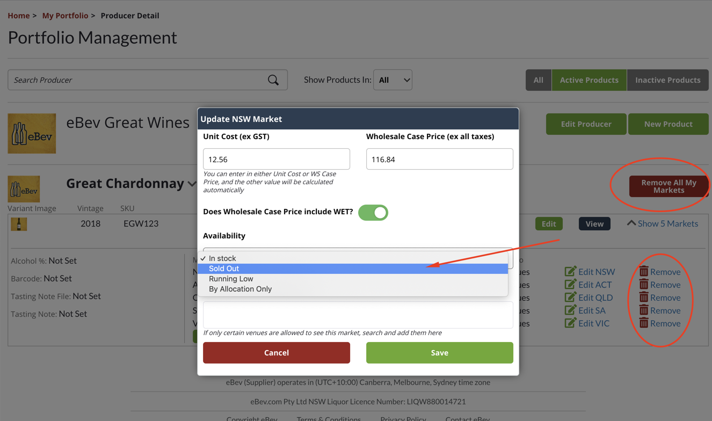Viewport: 712px width, 421px height.
Task: Expand the Great Chardonnay chevron
Action: point(192,184)
